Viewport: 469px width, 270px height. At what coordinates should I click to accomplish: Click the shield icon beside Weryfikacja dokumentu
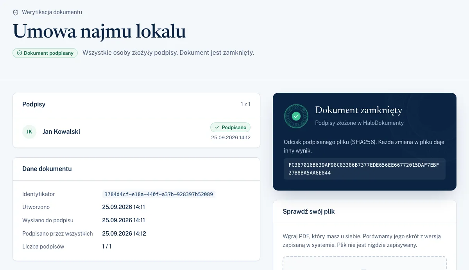pyautogui.click(x=16, y=12)
